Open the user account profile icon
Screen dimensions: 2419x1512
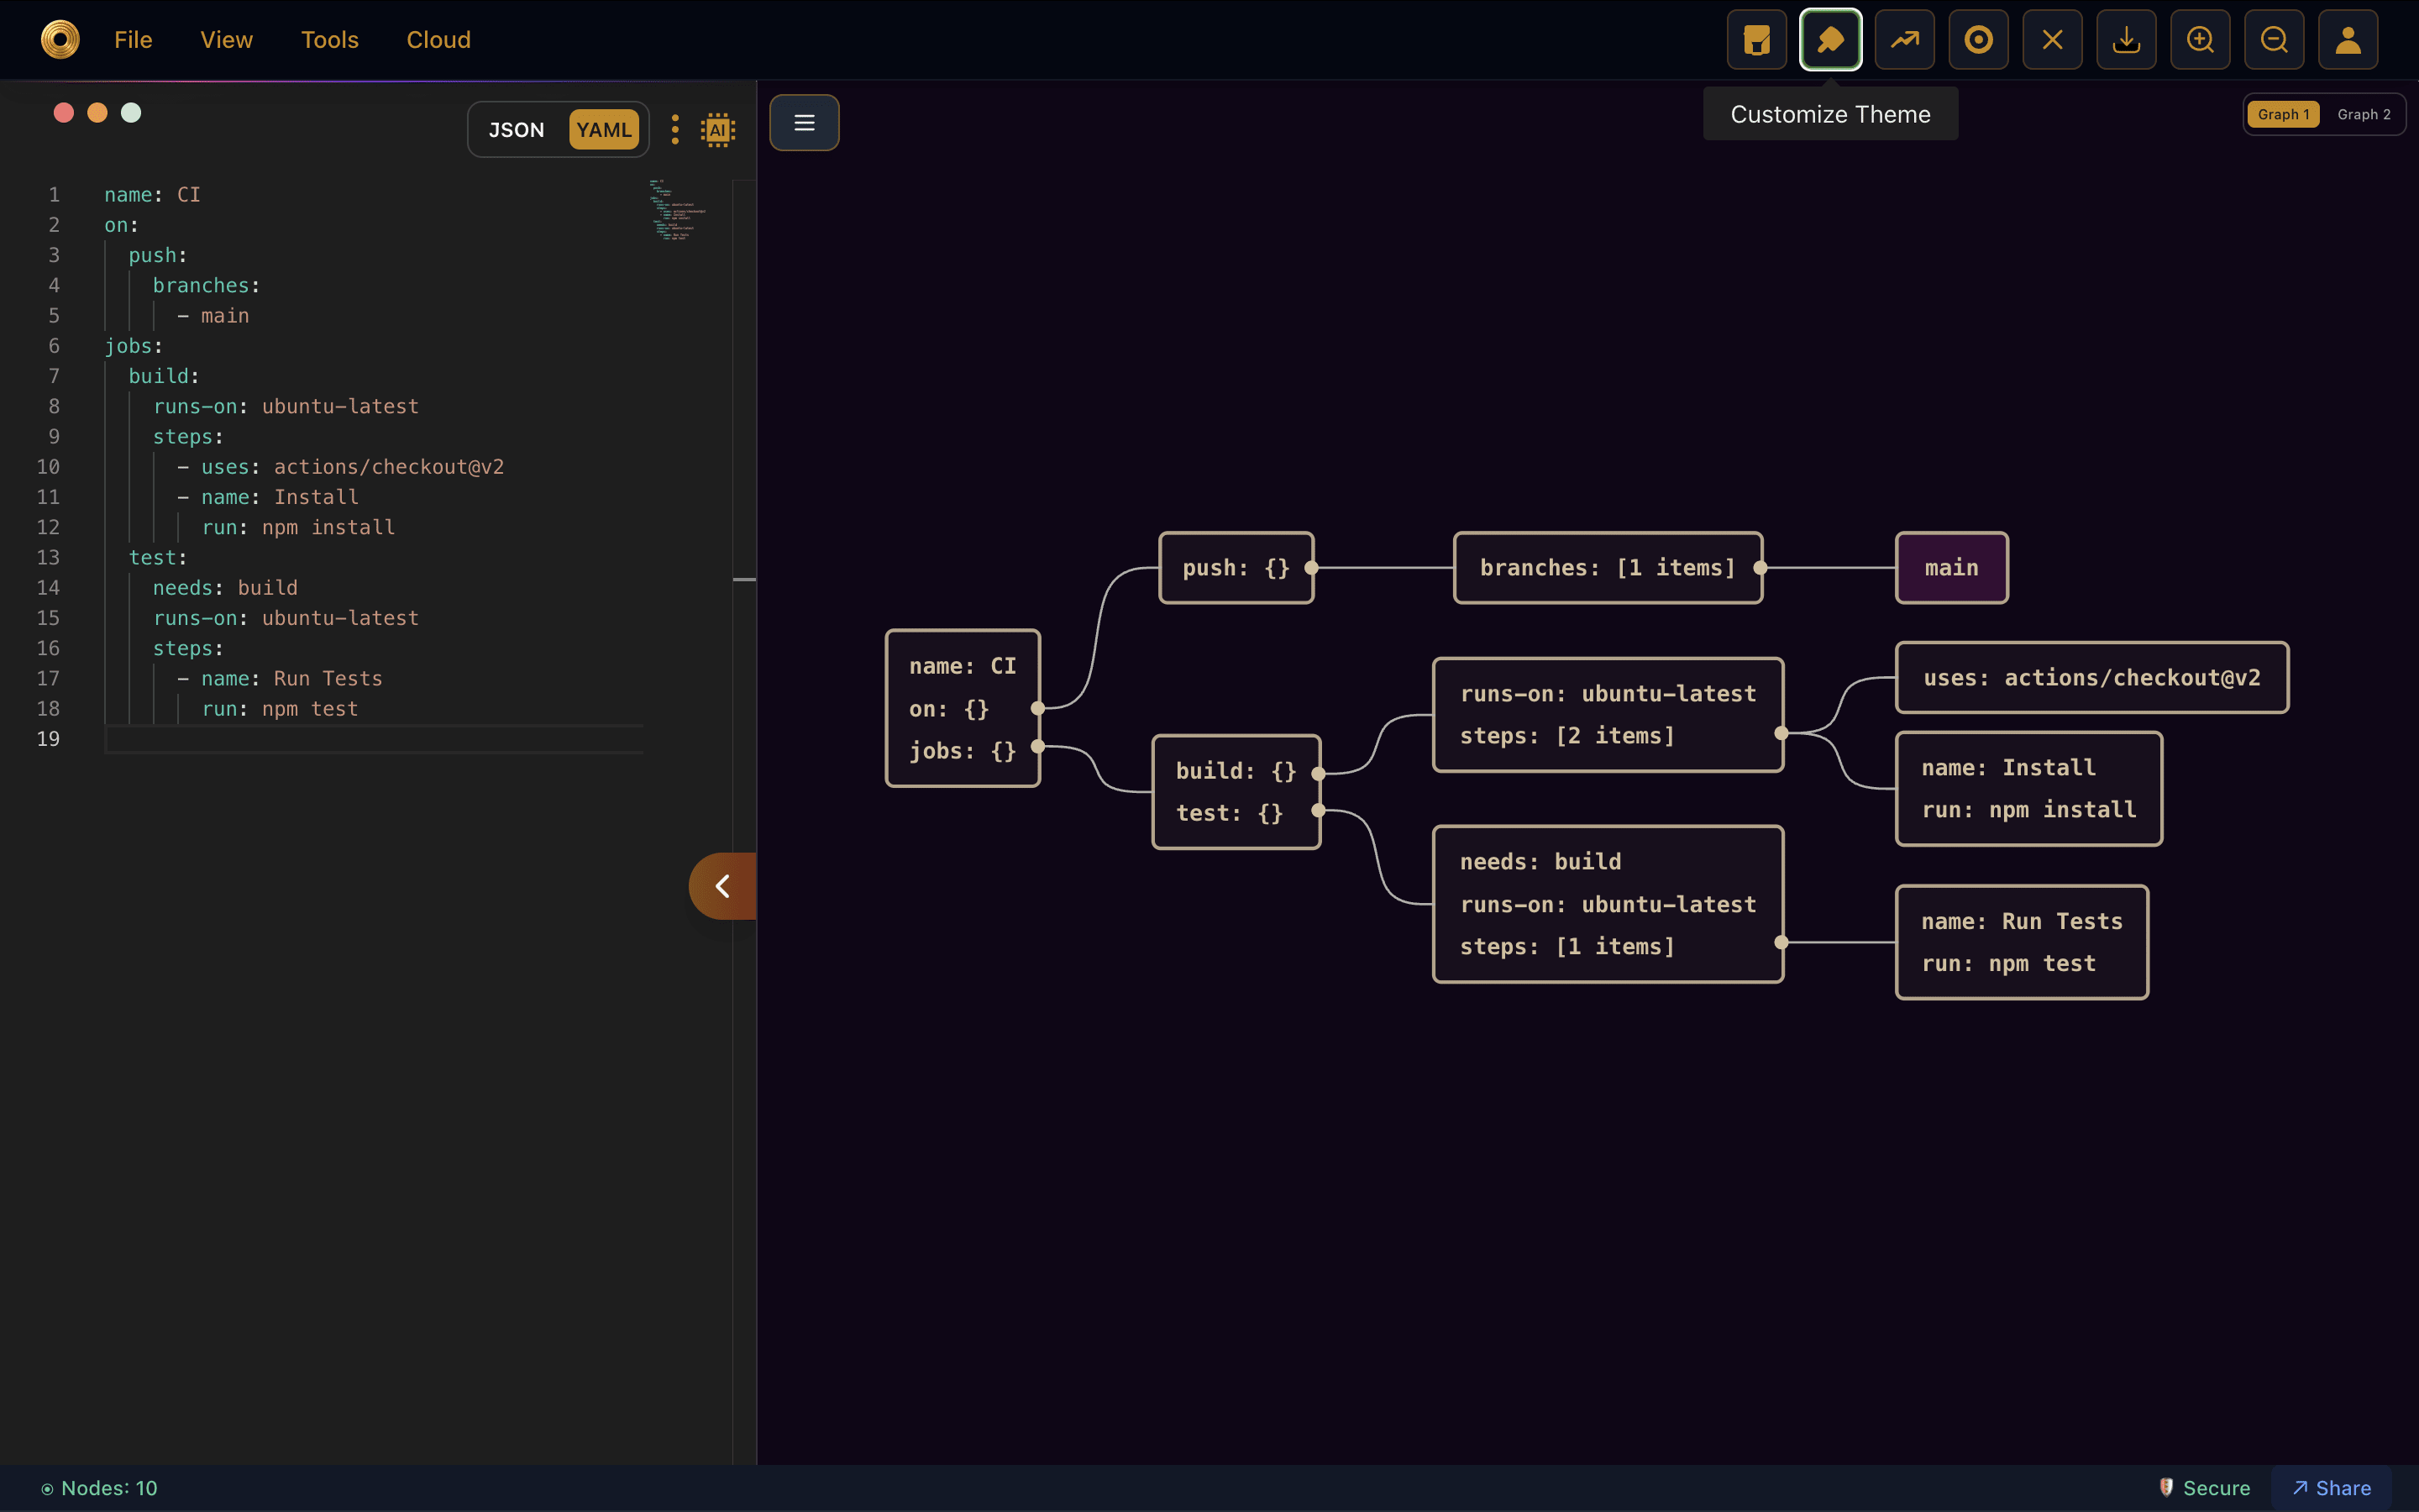(x=2348, y=40)
